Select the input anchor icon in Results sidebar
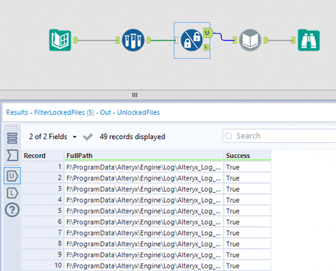336x271 pixels. coord(12,155)
